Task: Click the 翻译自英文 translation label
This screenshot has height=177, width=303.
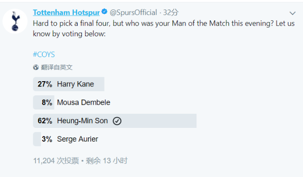Action: 57,67
